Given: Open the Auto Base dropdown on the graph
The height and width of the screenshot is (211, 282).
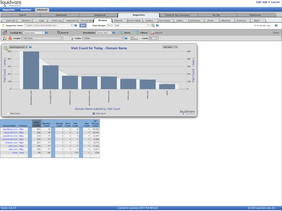Looking at the screenshot, I should (170, 47).
